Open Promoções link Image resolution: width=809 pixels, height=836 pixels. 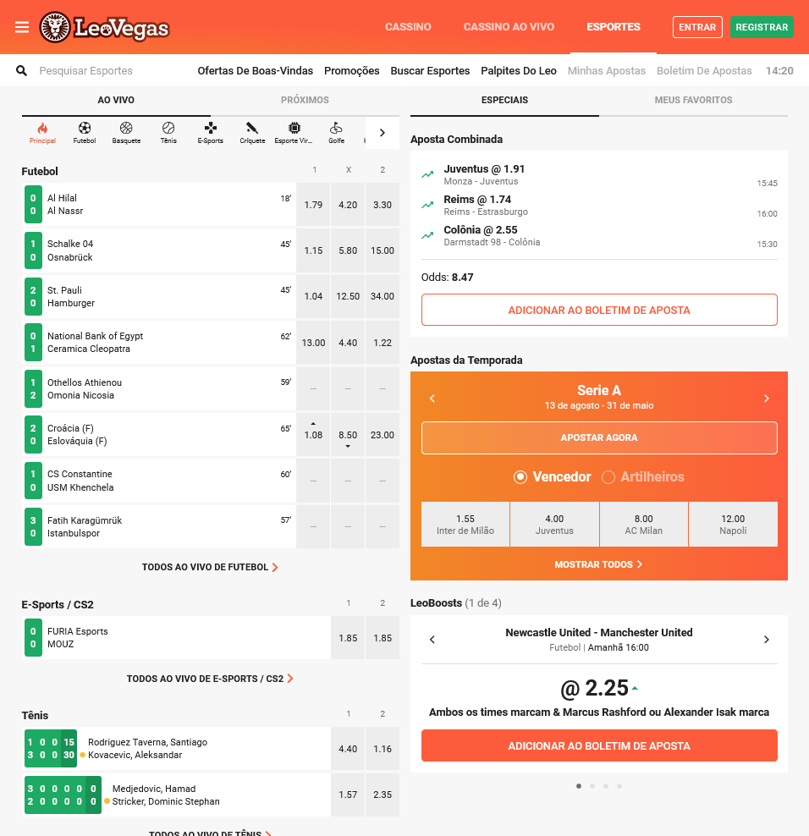point(351,70)
